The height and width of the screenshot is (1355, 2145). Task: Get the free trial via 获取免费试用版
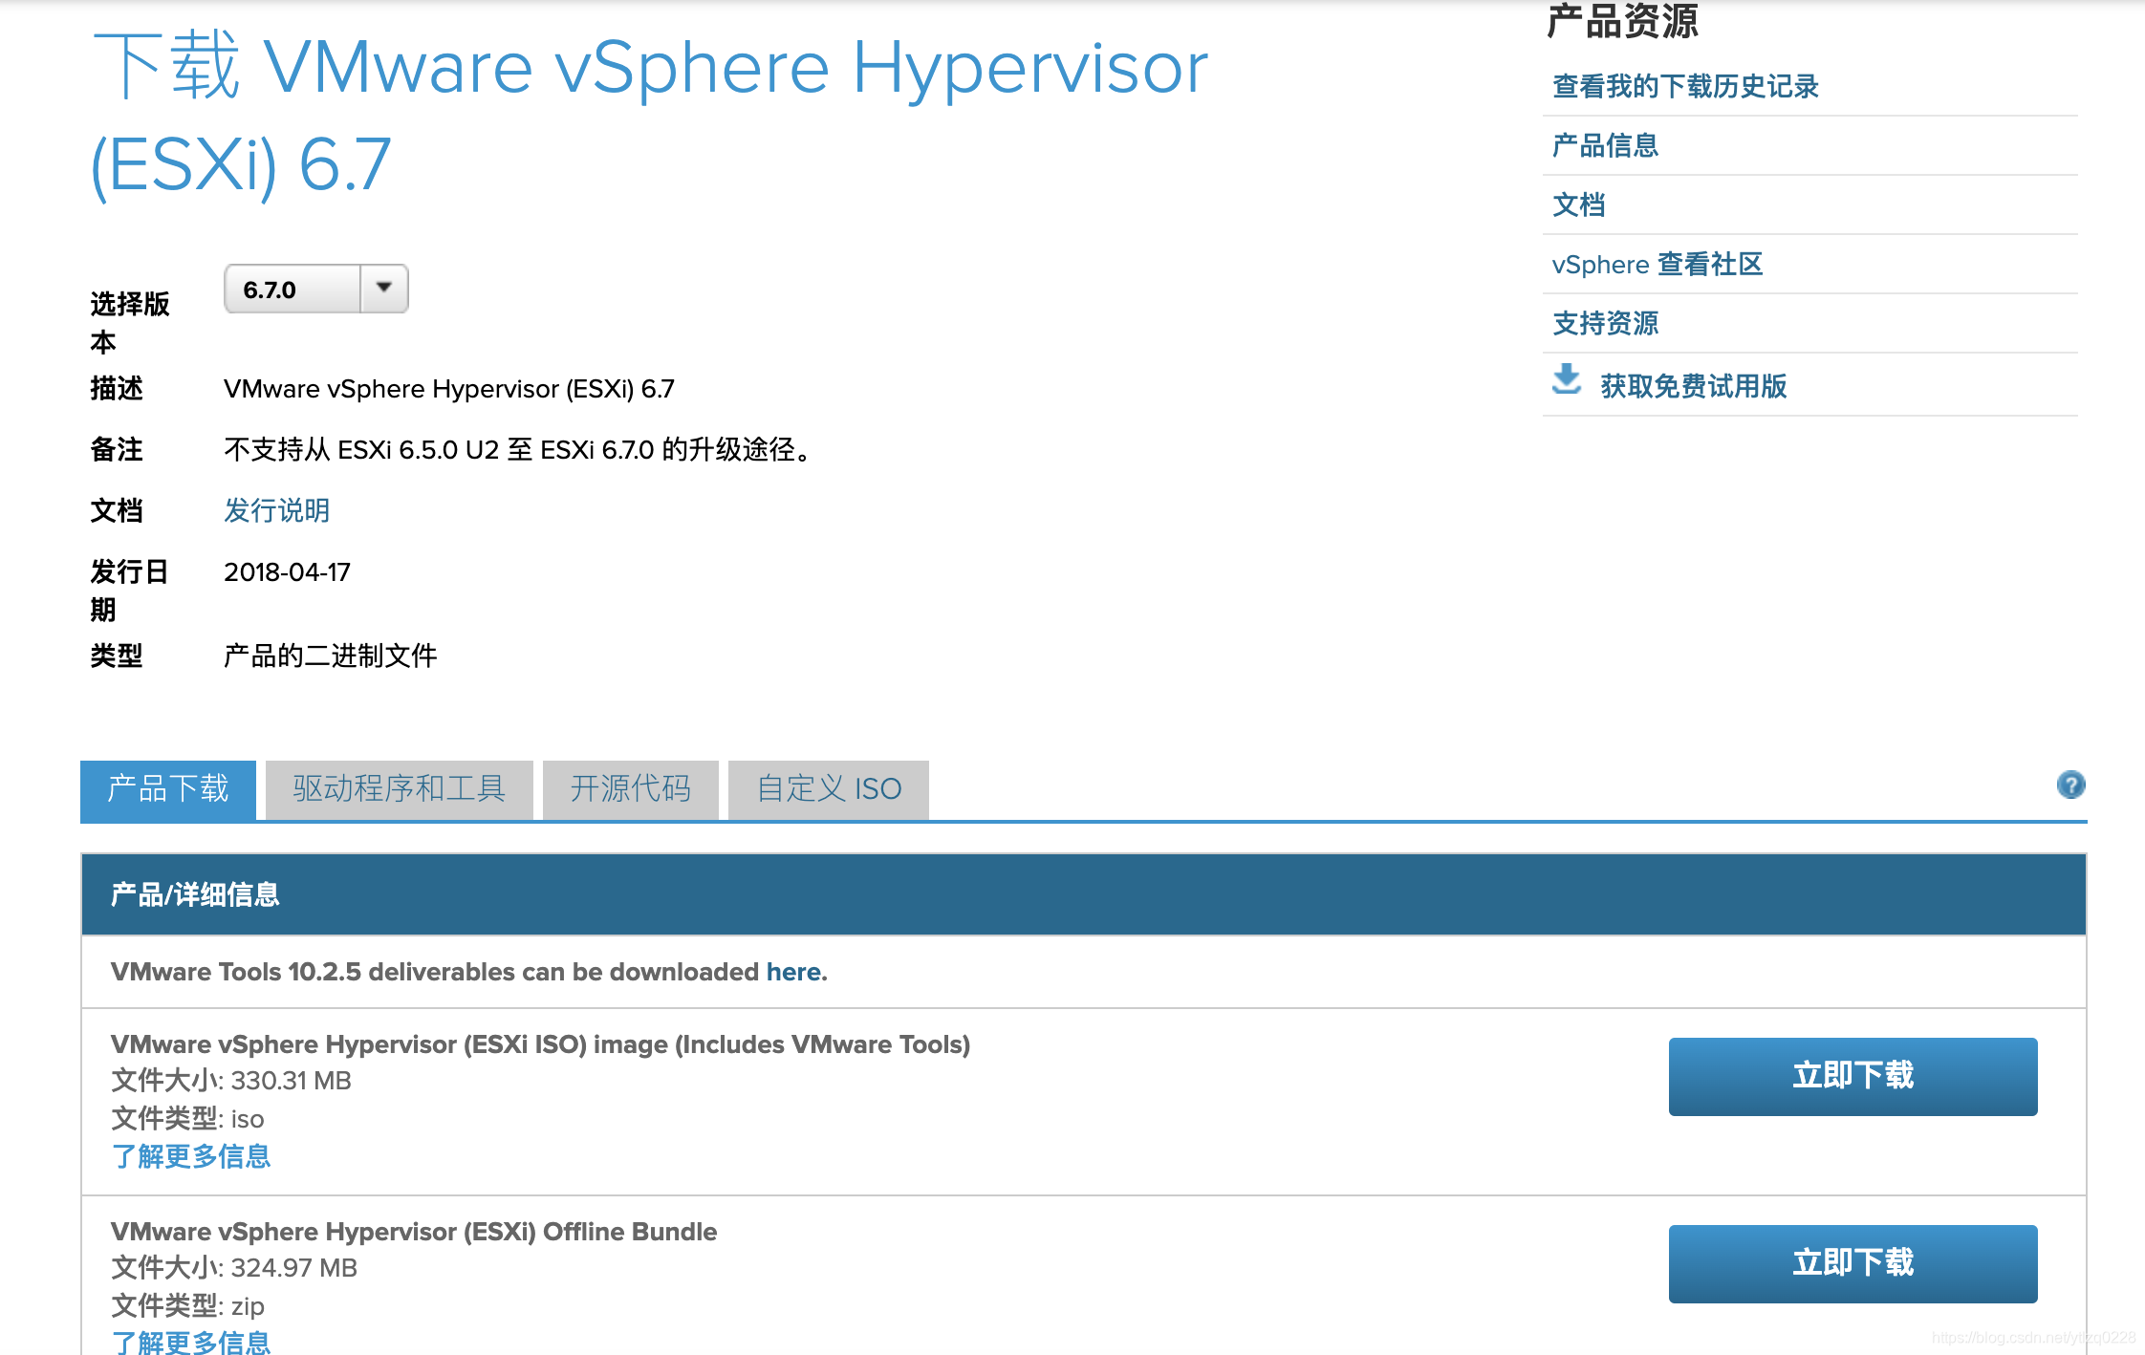pyautogui.click(x=1691, y=386)
